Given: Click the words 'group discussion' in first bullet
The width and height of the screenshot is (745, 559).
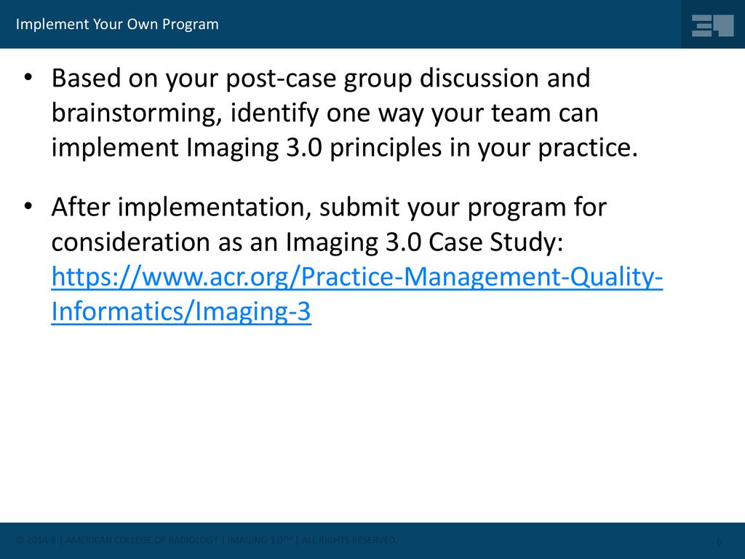Looking at the screenshot, I should pos(466,79).
